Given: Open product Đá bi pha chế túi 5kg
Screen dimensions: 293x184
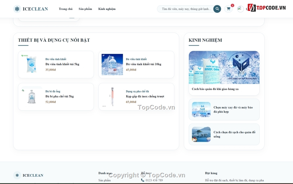Looking at the screenshot, I should [x=60, y=96].
